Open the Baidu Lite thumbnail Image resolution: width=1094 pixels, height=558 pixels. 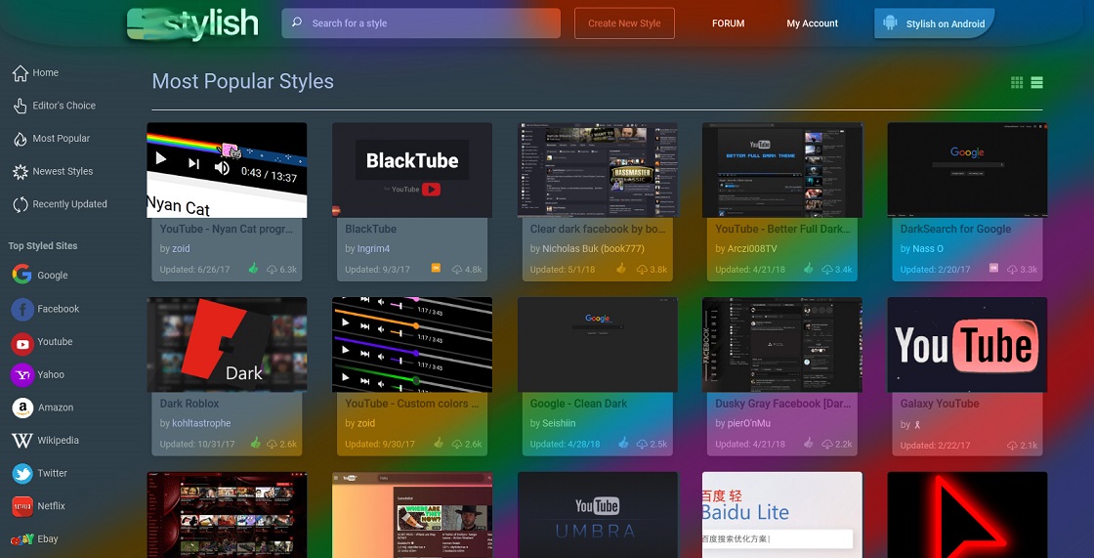[782, 515]
